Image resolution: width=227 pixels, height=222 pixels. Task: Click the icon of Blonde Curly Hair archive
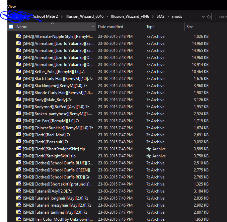[x=18, y=92]
